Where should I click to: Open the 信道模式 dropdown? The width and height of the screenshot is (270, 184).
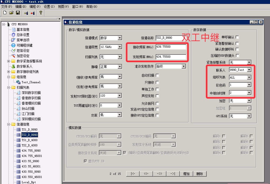(120, 38)
